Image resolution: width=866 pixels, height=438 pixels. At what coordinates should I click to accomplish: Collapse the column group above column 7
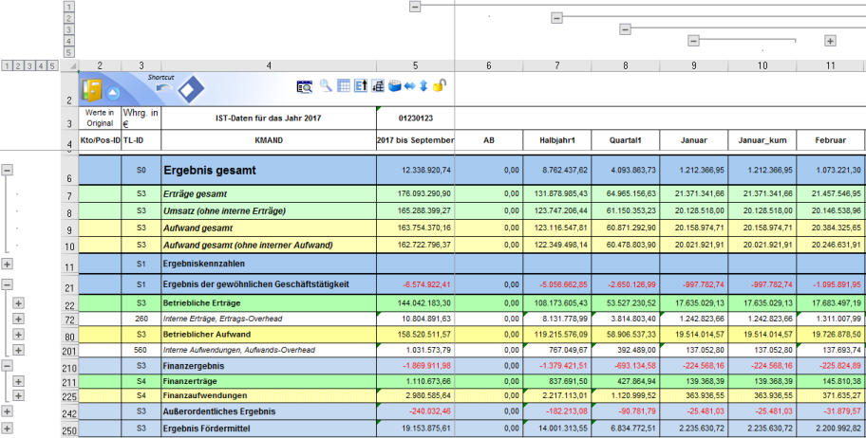click(x=556, y=18)
